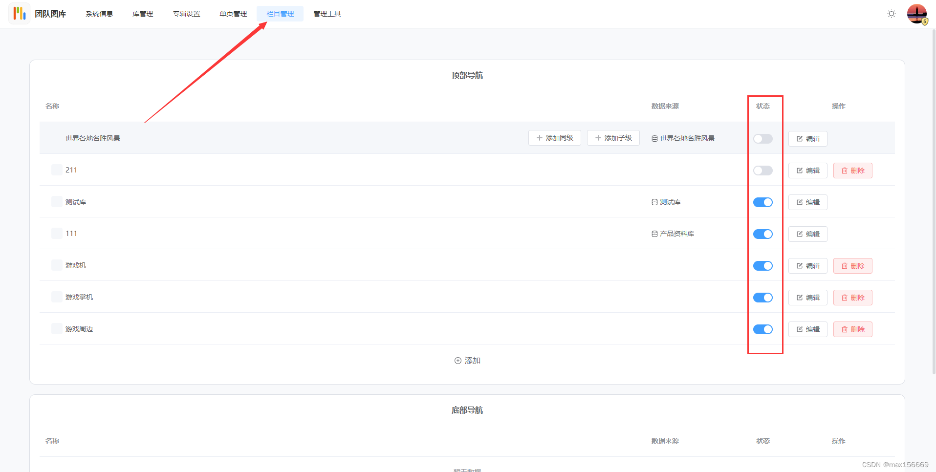The height and width of the screenshot is (472, 936).
Task: Delete the 211 row
Action: pyautogui.click(x=852, y=171)
